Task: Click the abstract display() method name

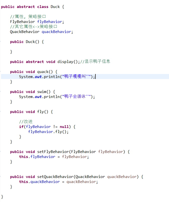Action: coord(65,62)
